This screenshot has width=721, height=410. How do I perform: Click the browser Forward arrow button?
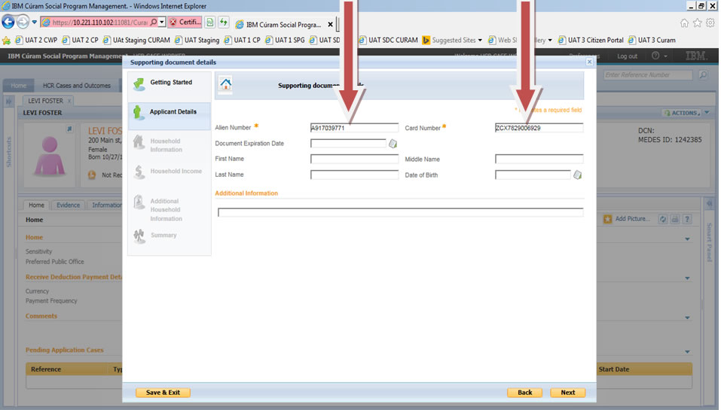23,22
